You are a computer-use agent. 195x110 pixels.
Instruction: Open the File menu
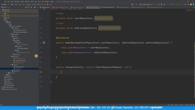pos(5,2)
